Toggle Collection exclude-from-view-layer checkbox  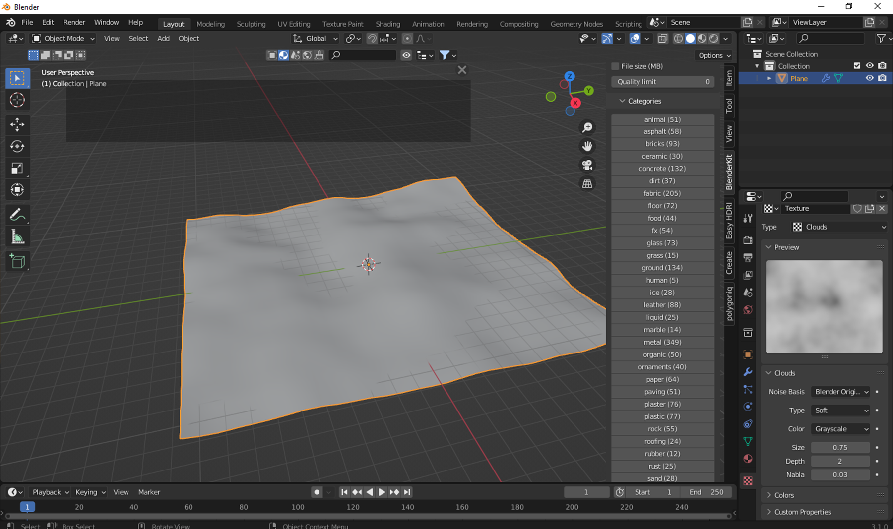857,66
